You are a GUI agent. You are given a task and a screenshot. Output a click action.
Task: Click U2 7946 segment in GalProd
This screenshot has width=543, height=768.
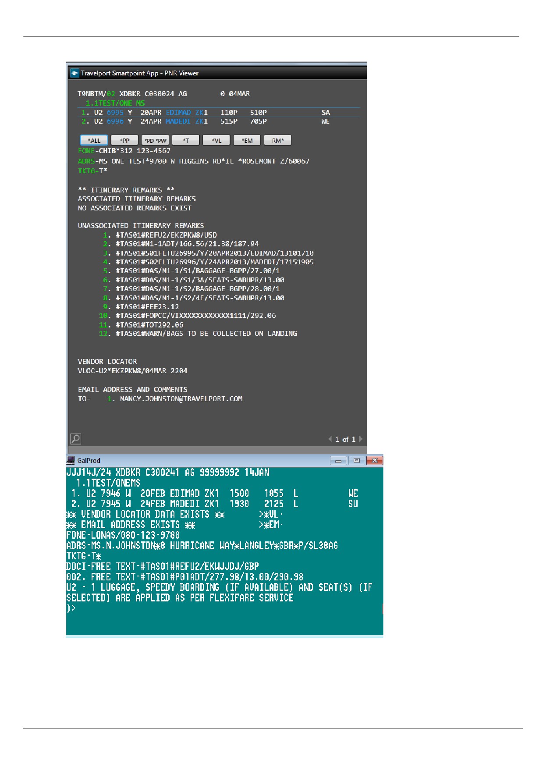215,494
